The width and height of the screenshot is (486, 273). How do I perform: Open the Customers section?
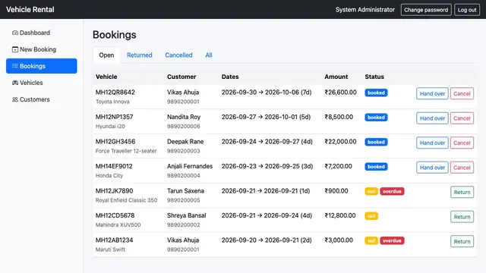[x=42, y=99]
